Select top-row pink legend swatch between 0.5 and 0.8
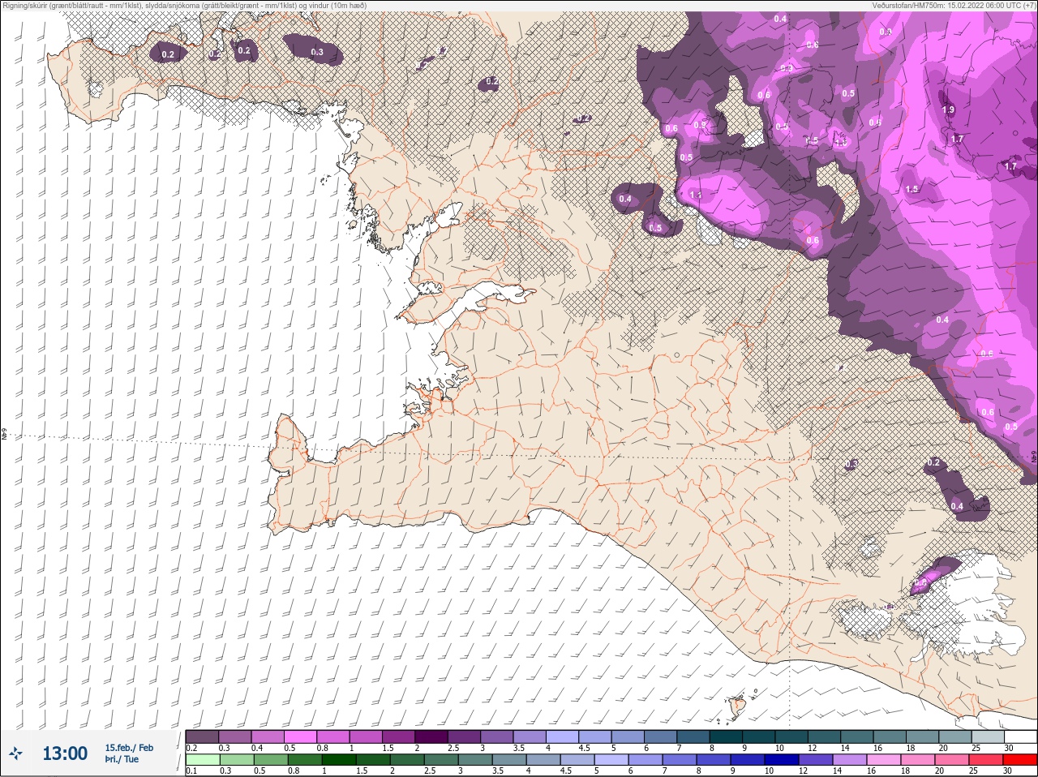The height and width of the screenshot is (777, 1038). [x=301, y=736]
